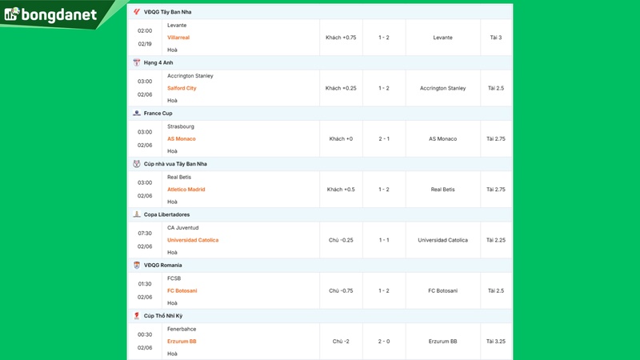Click the VĐQG Tây Ban Nha league icon
The height and width of the screenshot is (360, 640).
pos(137,12)
